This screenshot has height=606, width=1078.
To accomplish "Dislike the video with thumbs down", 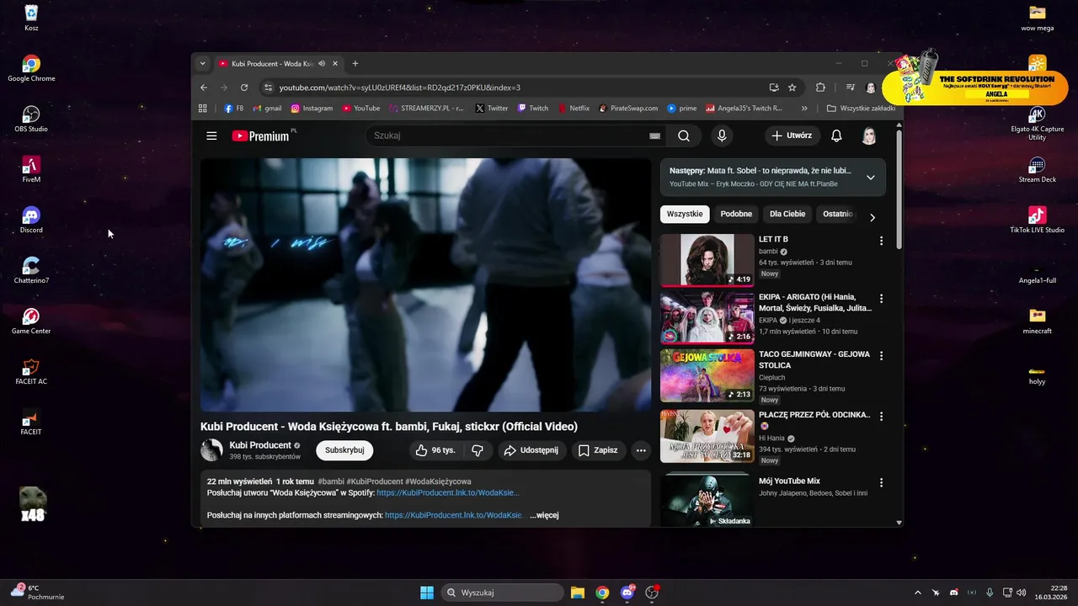I will [478, 450].
